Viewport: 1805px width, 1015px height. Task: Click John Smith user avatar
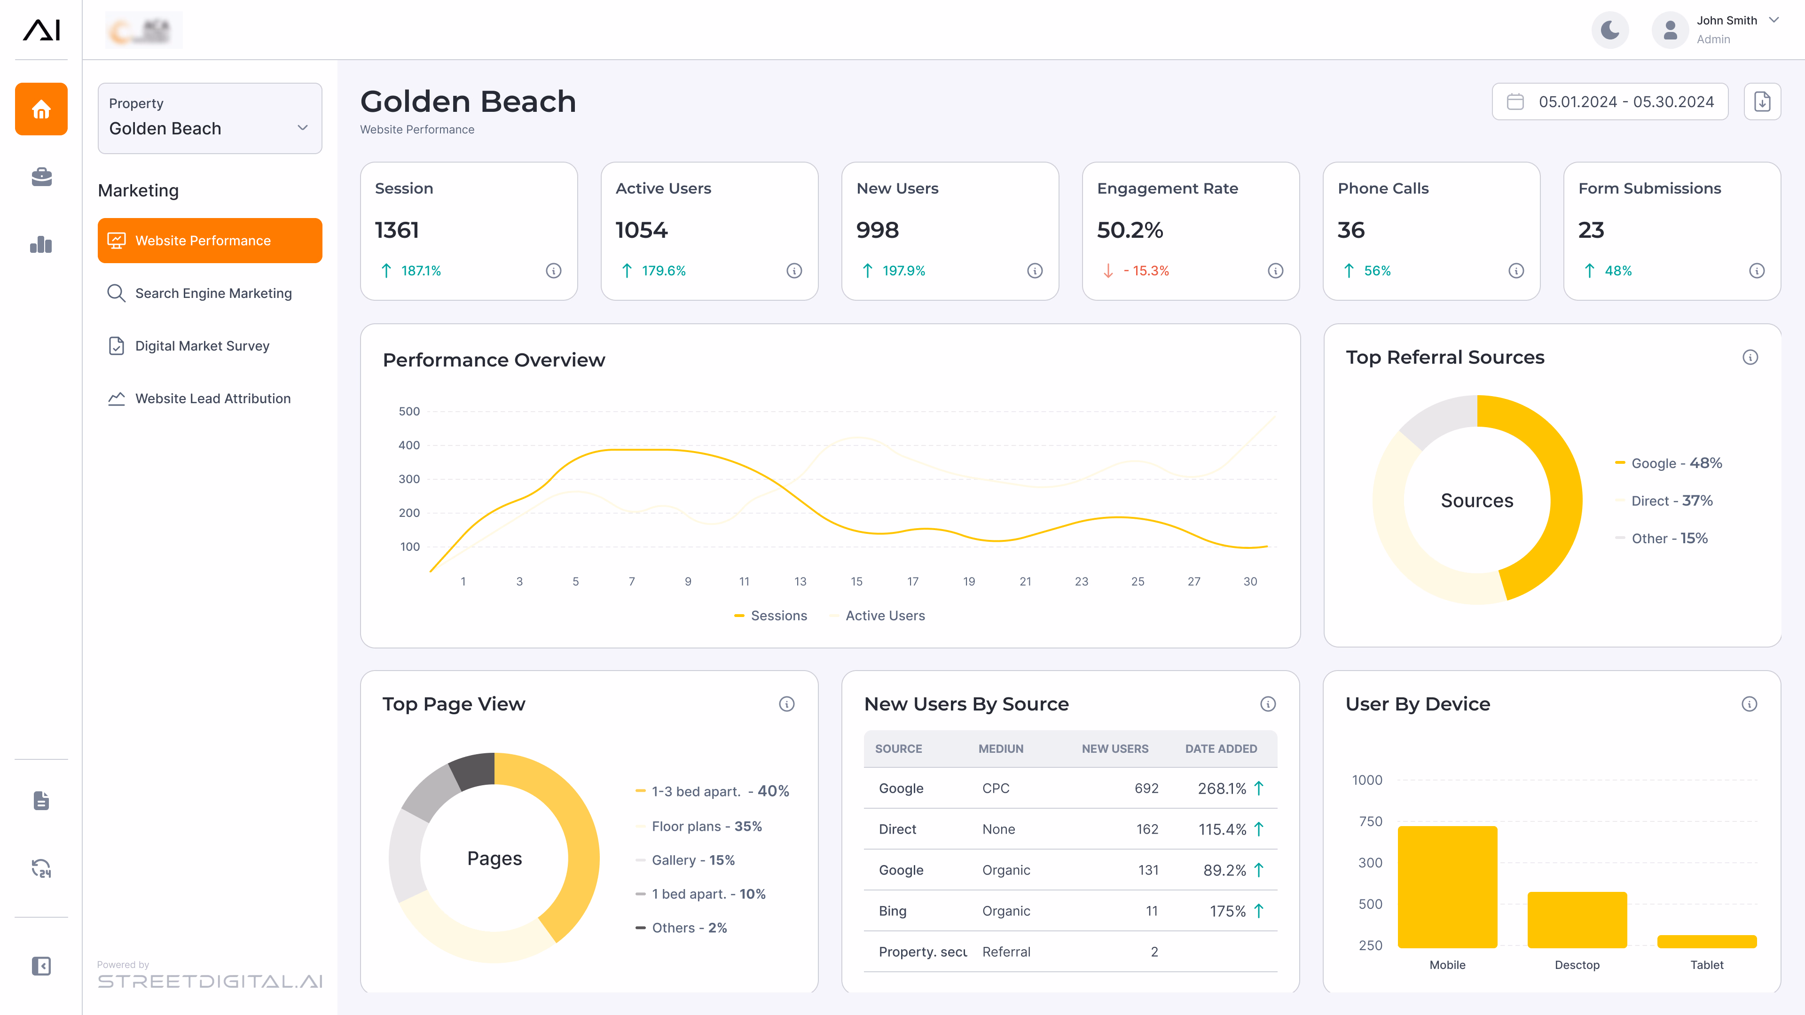tap(1671, 30)
